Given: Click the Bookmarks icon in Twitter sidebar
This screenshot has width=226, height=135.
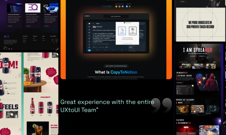Looking at the screenshot, I should coord(89,42).
